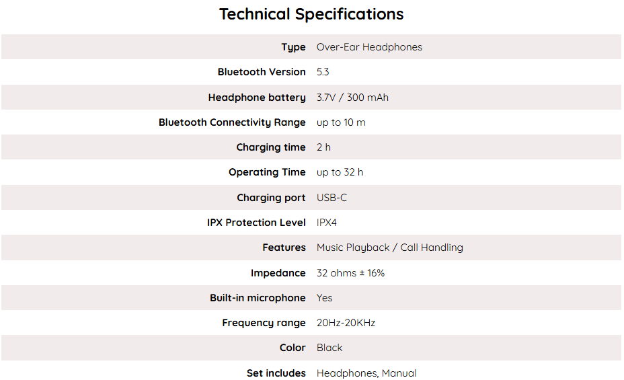
Task: Select the USB-C value
Action: point(331,198)
